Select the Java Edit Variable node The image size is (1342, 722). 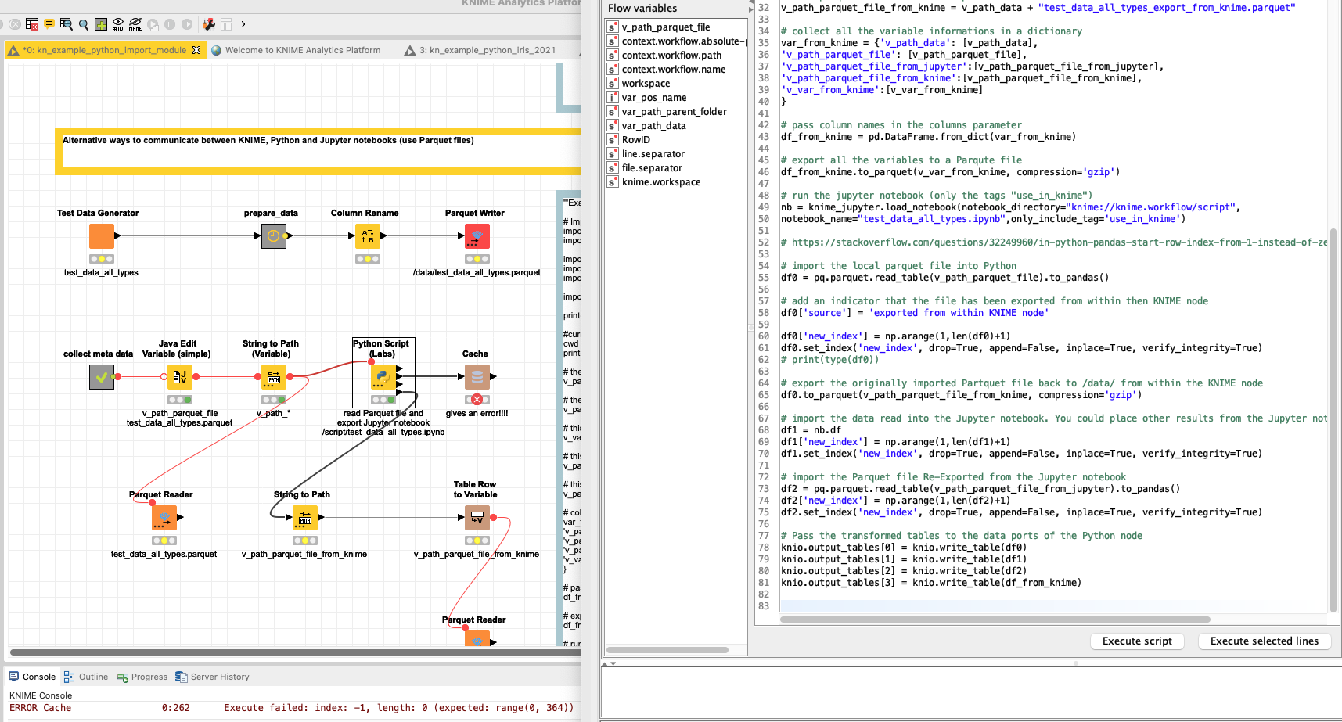pyautogui.click(x=180, y=376)
